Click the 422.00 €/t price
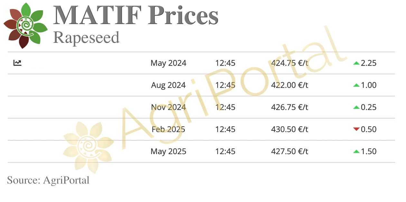 290,85
